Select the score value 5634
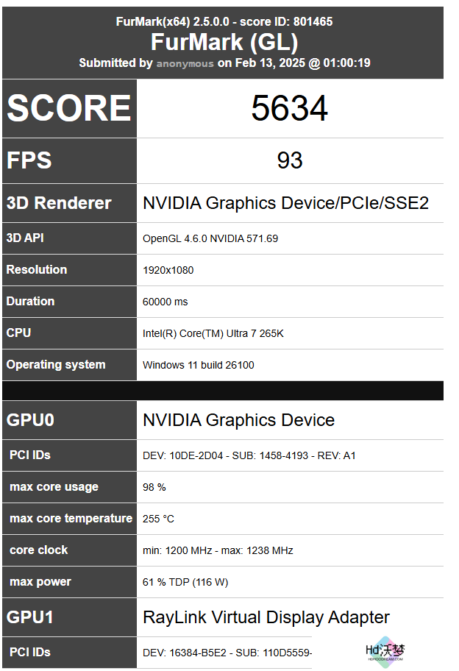This screenshot has height=671, width=459. (x=290, y=108)
